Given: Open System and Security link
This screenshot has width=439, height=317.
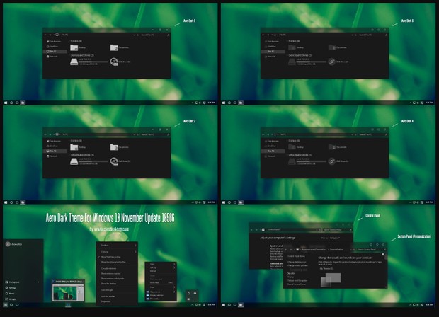Looking at the screenshot, I should (x=276, y=246).
